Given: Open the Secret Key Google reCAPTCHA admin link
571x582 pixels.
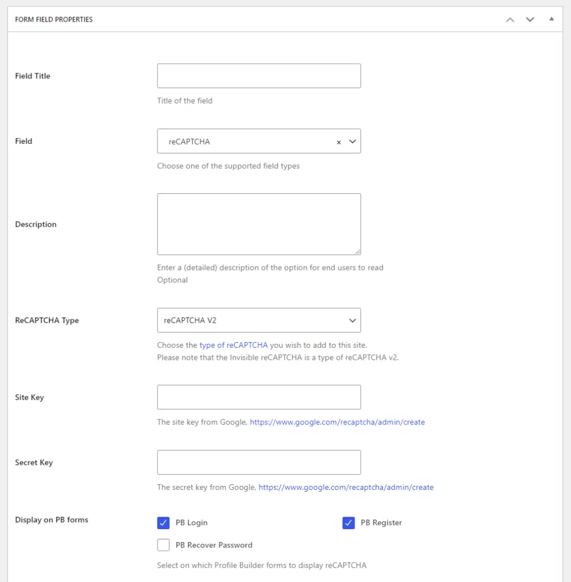Looking at the screenshot, I should (x=346, y=487).
